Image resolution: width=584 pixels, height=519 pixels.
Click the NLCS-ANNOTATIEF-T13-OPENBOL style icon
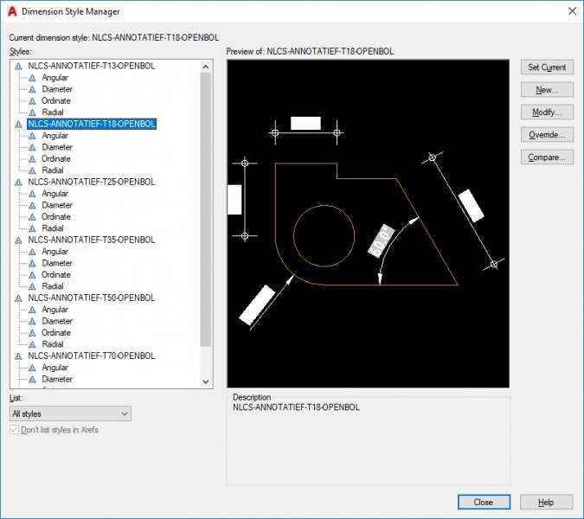18,67
